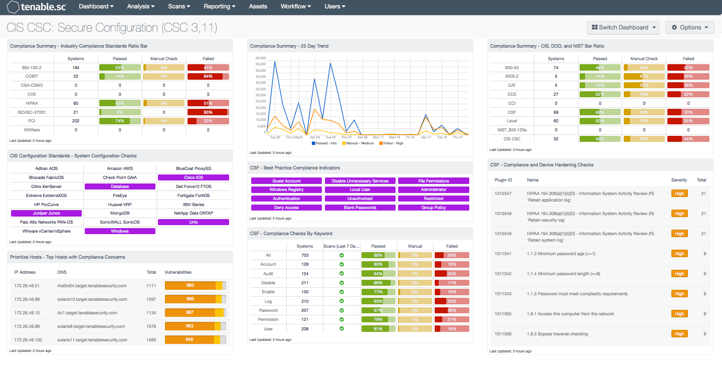Click the Severity column header
722x377 pixels.
click(x=679, y=180)
